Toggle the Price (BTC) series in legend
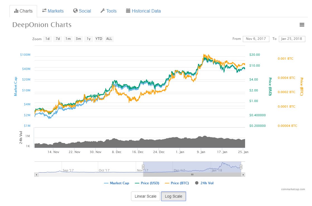The height and width of the screenshot is (206, 312). click(177, 183)
